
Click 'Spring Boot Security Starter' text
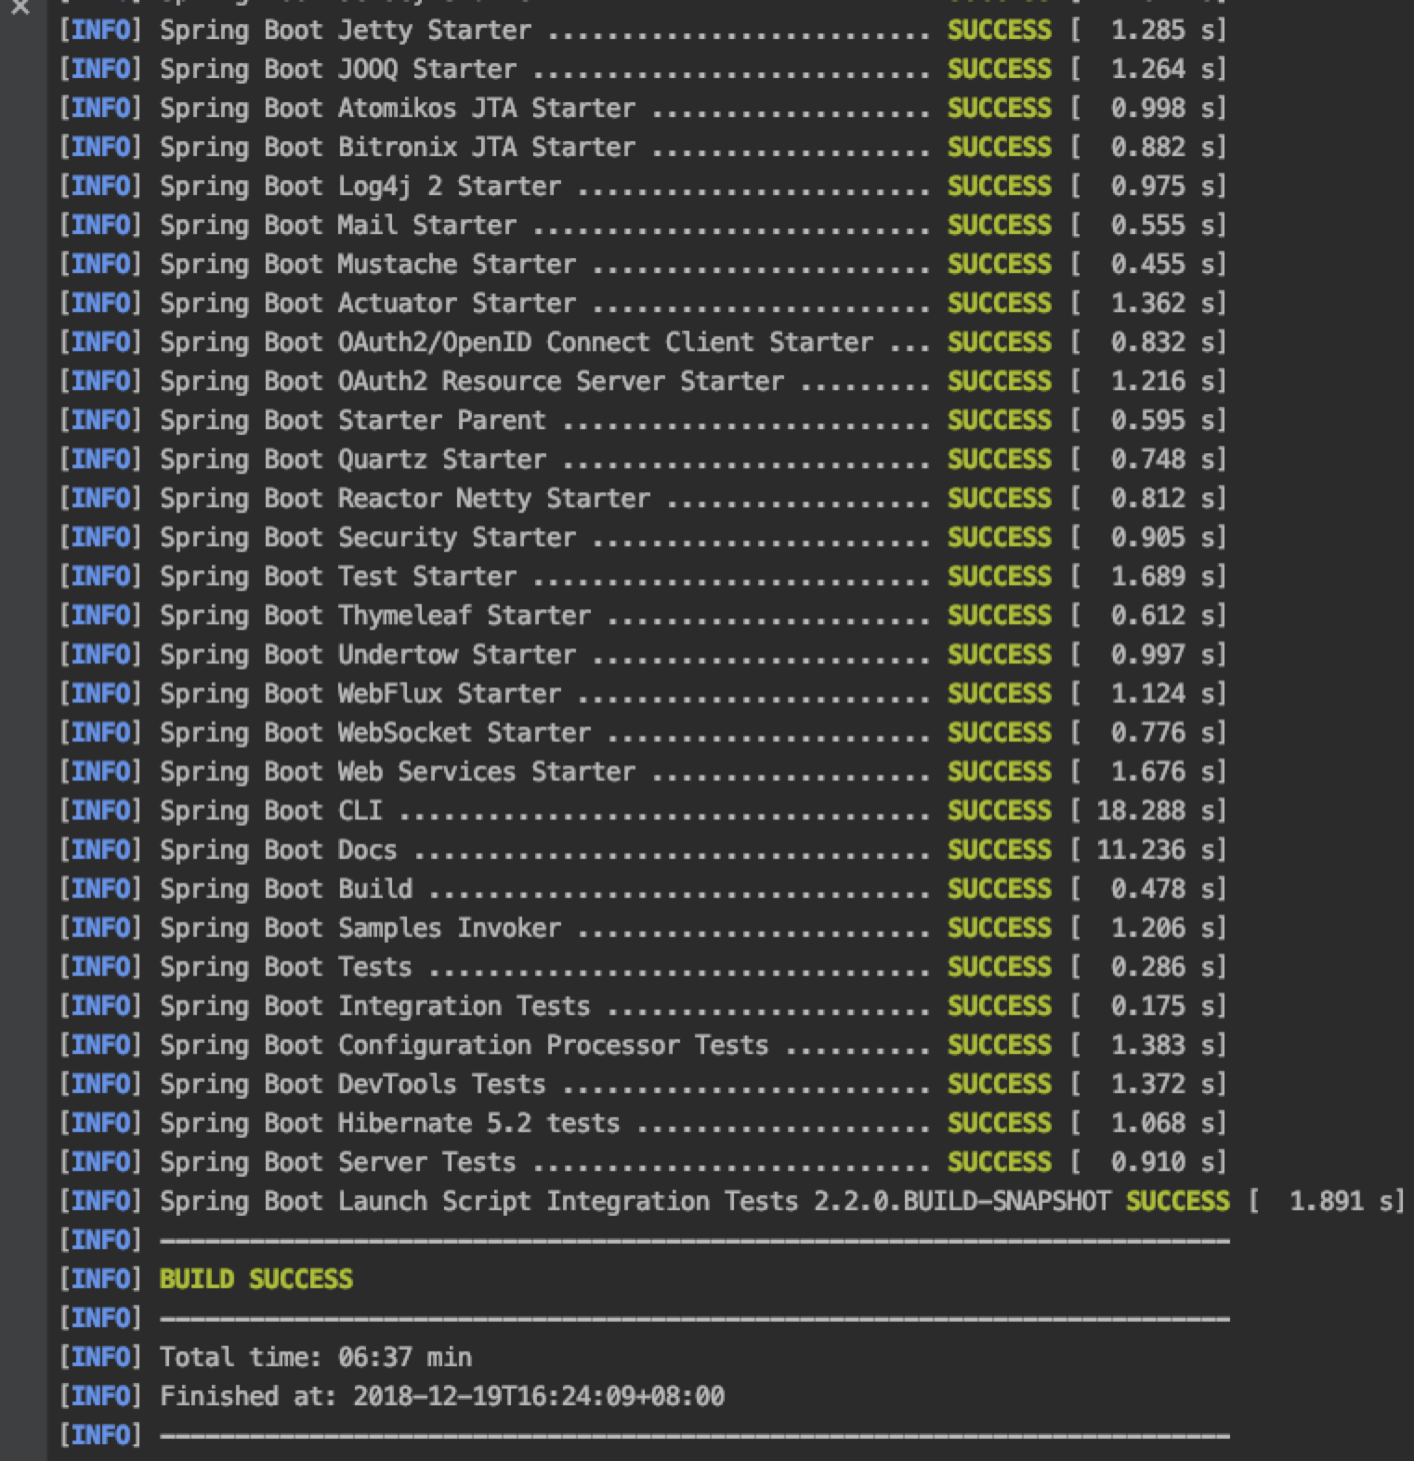coord(368,538)
